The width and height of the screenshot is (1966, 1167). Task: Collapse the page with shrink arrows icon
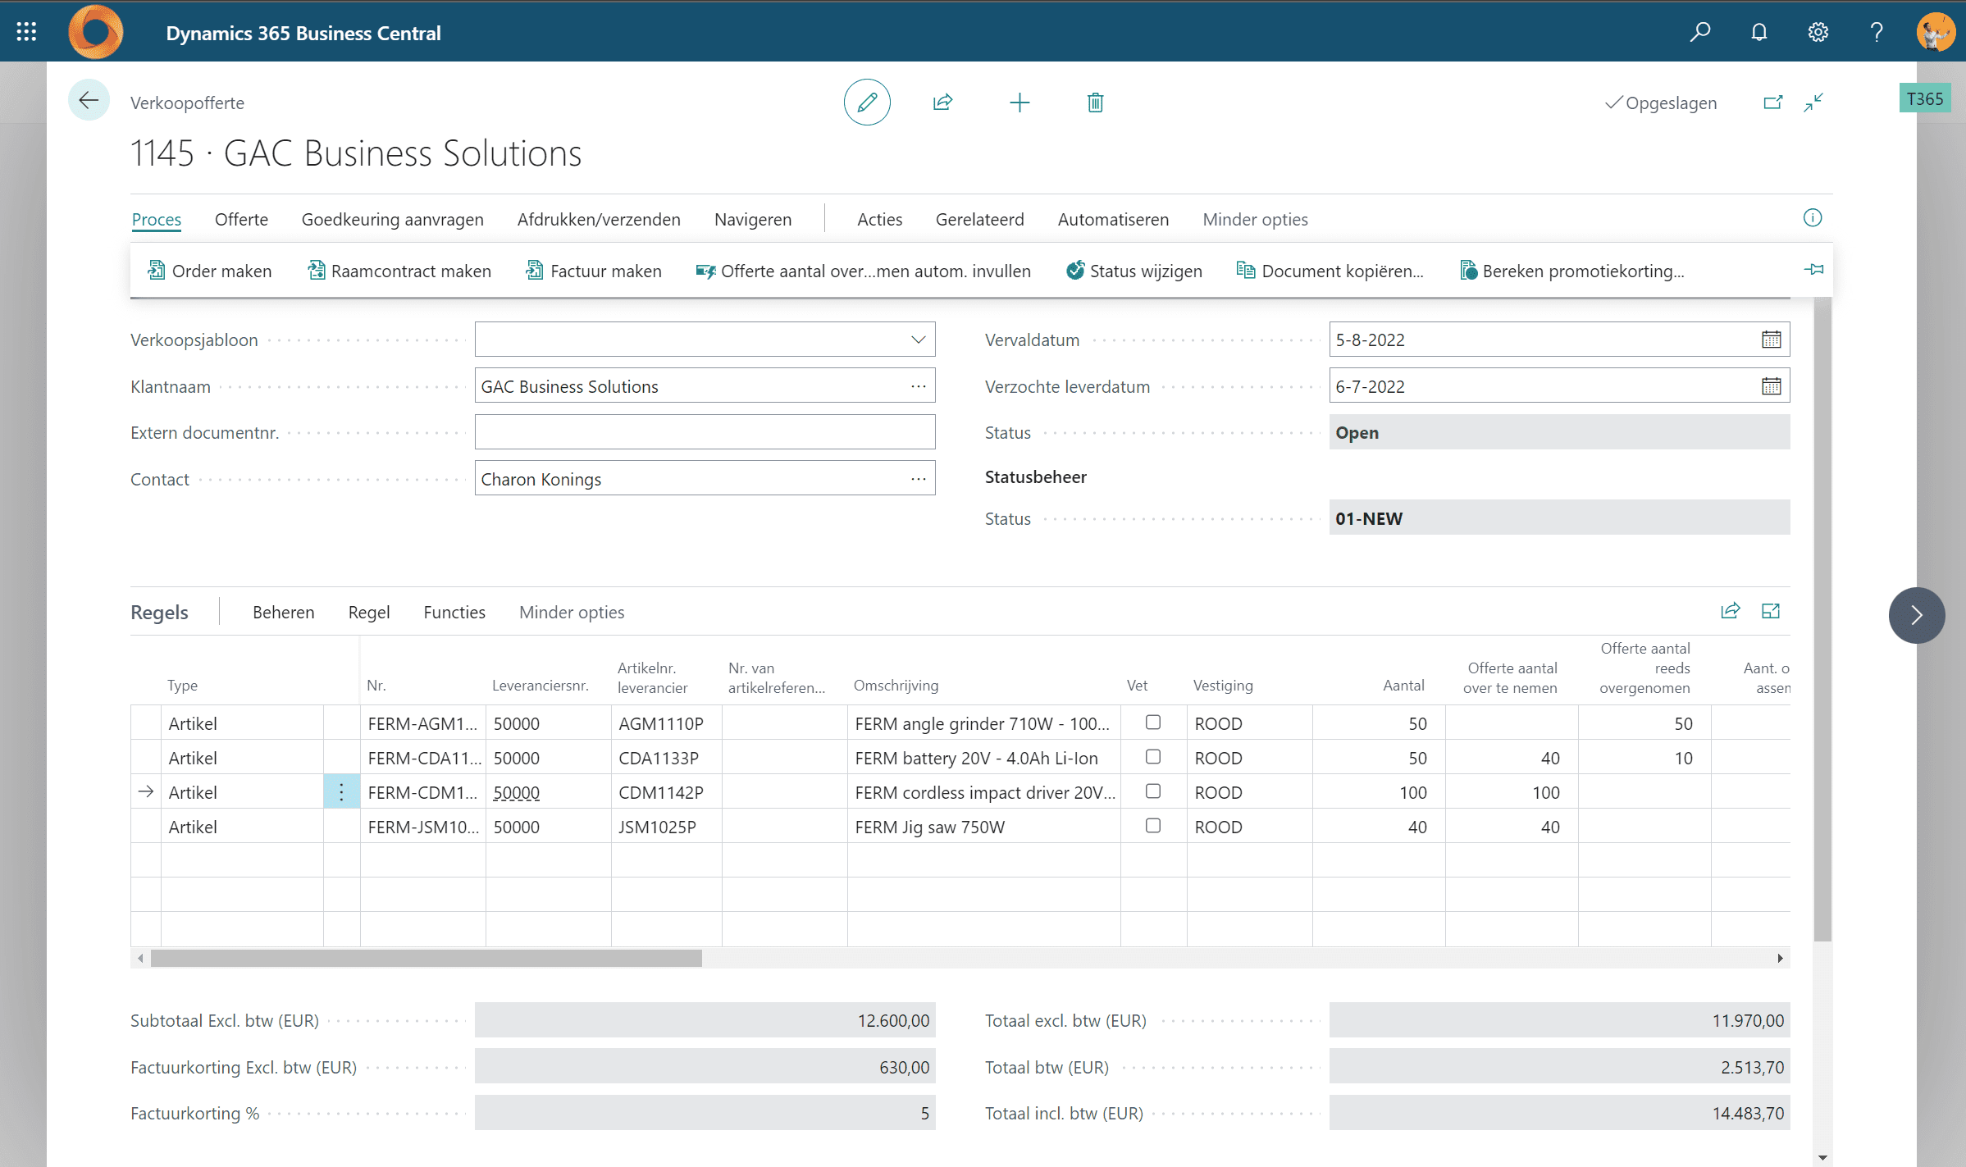[1813, 103]
